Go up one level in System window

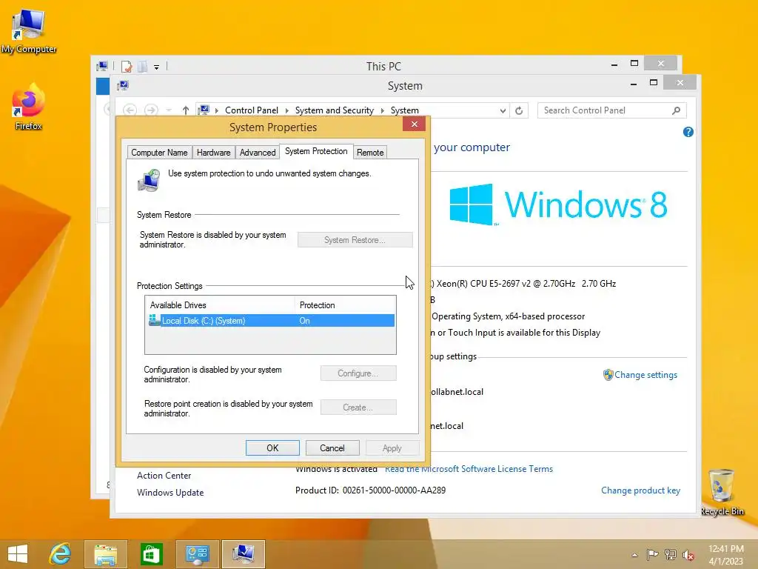click(x=186, y=110)
